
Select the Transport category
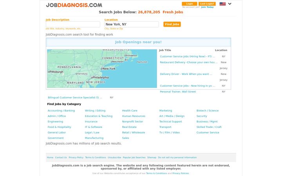165,127
